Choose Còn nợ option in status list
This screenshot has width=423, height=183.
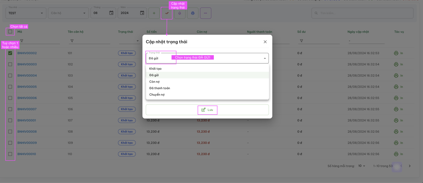(154, 82)
